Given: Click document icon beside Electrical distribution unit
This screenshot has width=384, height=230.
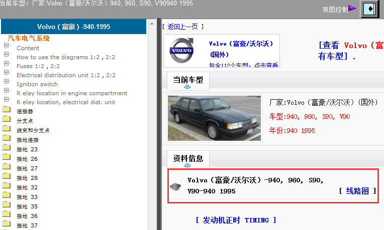Looking at the screenshot, I should tap(7, 73).
